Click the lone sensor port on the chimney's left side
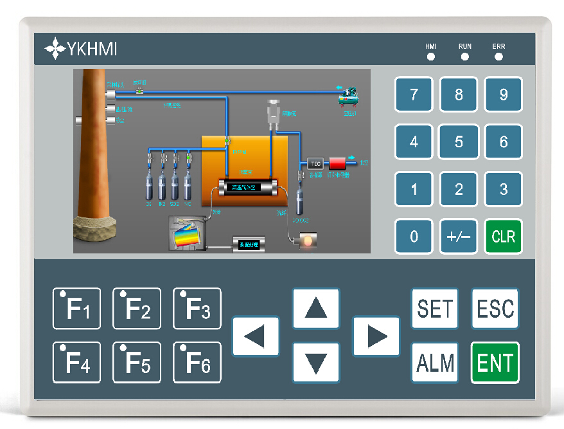 pyautogui.click(x=80, y=121)
